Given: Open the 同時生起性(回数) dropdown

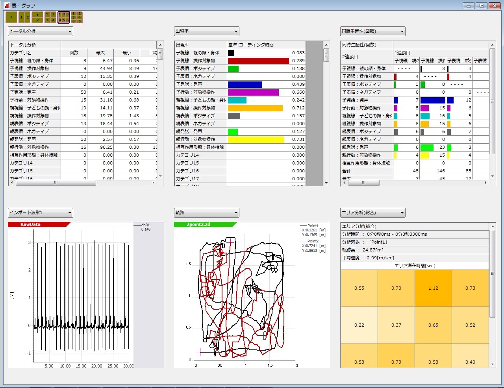Looking at the screenshot, I should tap(373, 31).
